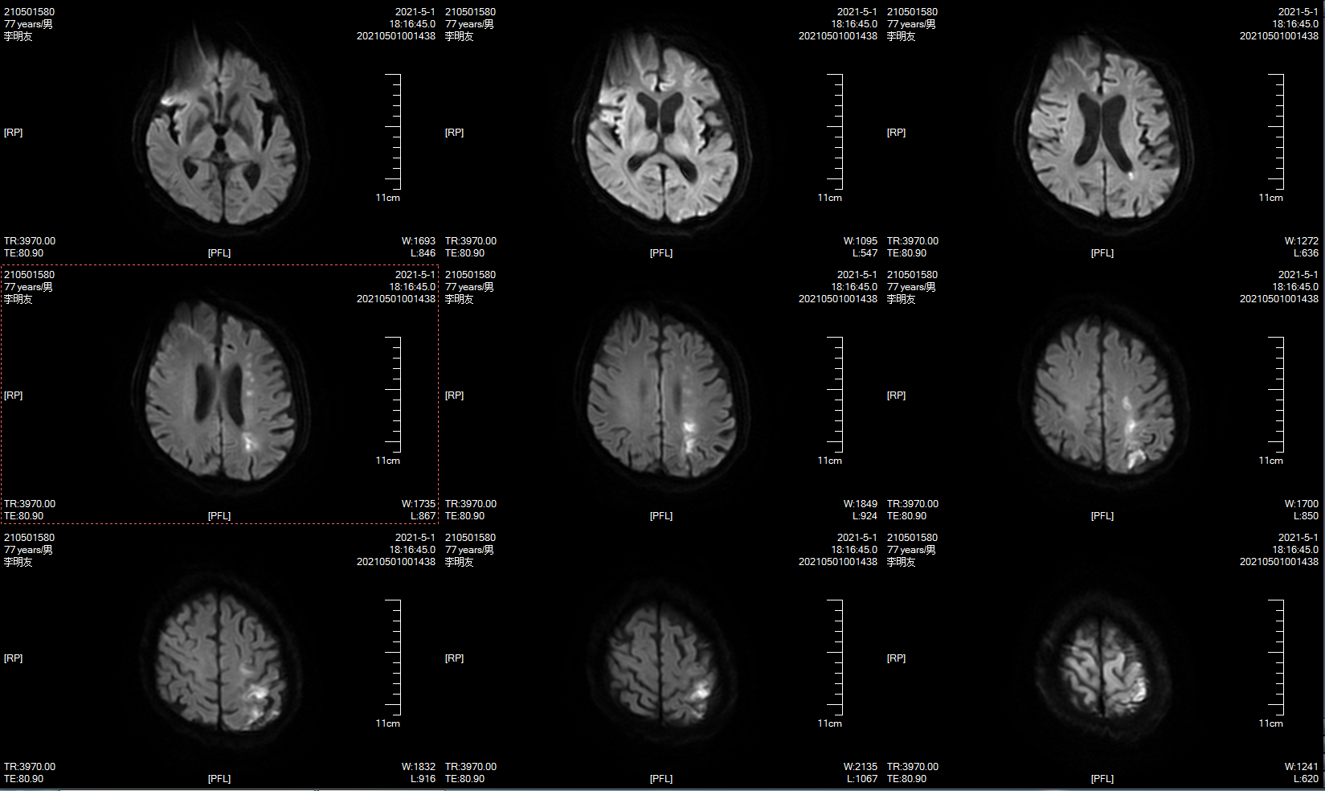Choose the brain slice in the W:1700 panel
The image size is (1325, 791).
point(1102,395)
